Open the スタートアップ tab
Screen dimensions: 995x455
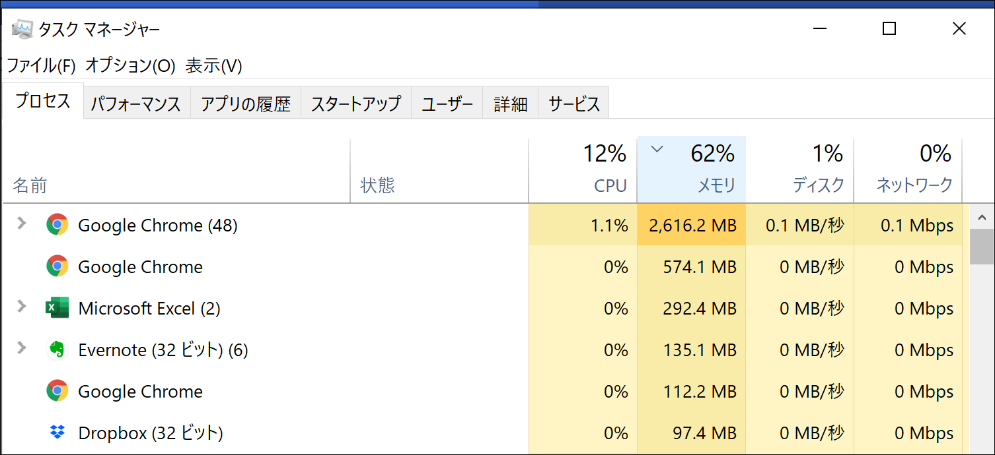coord(356,104)
